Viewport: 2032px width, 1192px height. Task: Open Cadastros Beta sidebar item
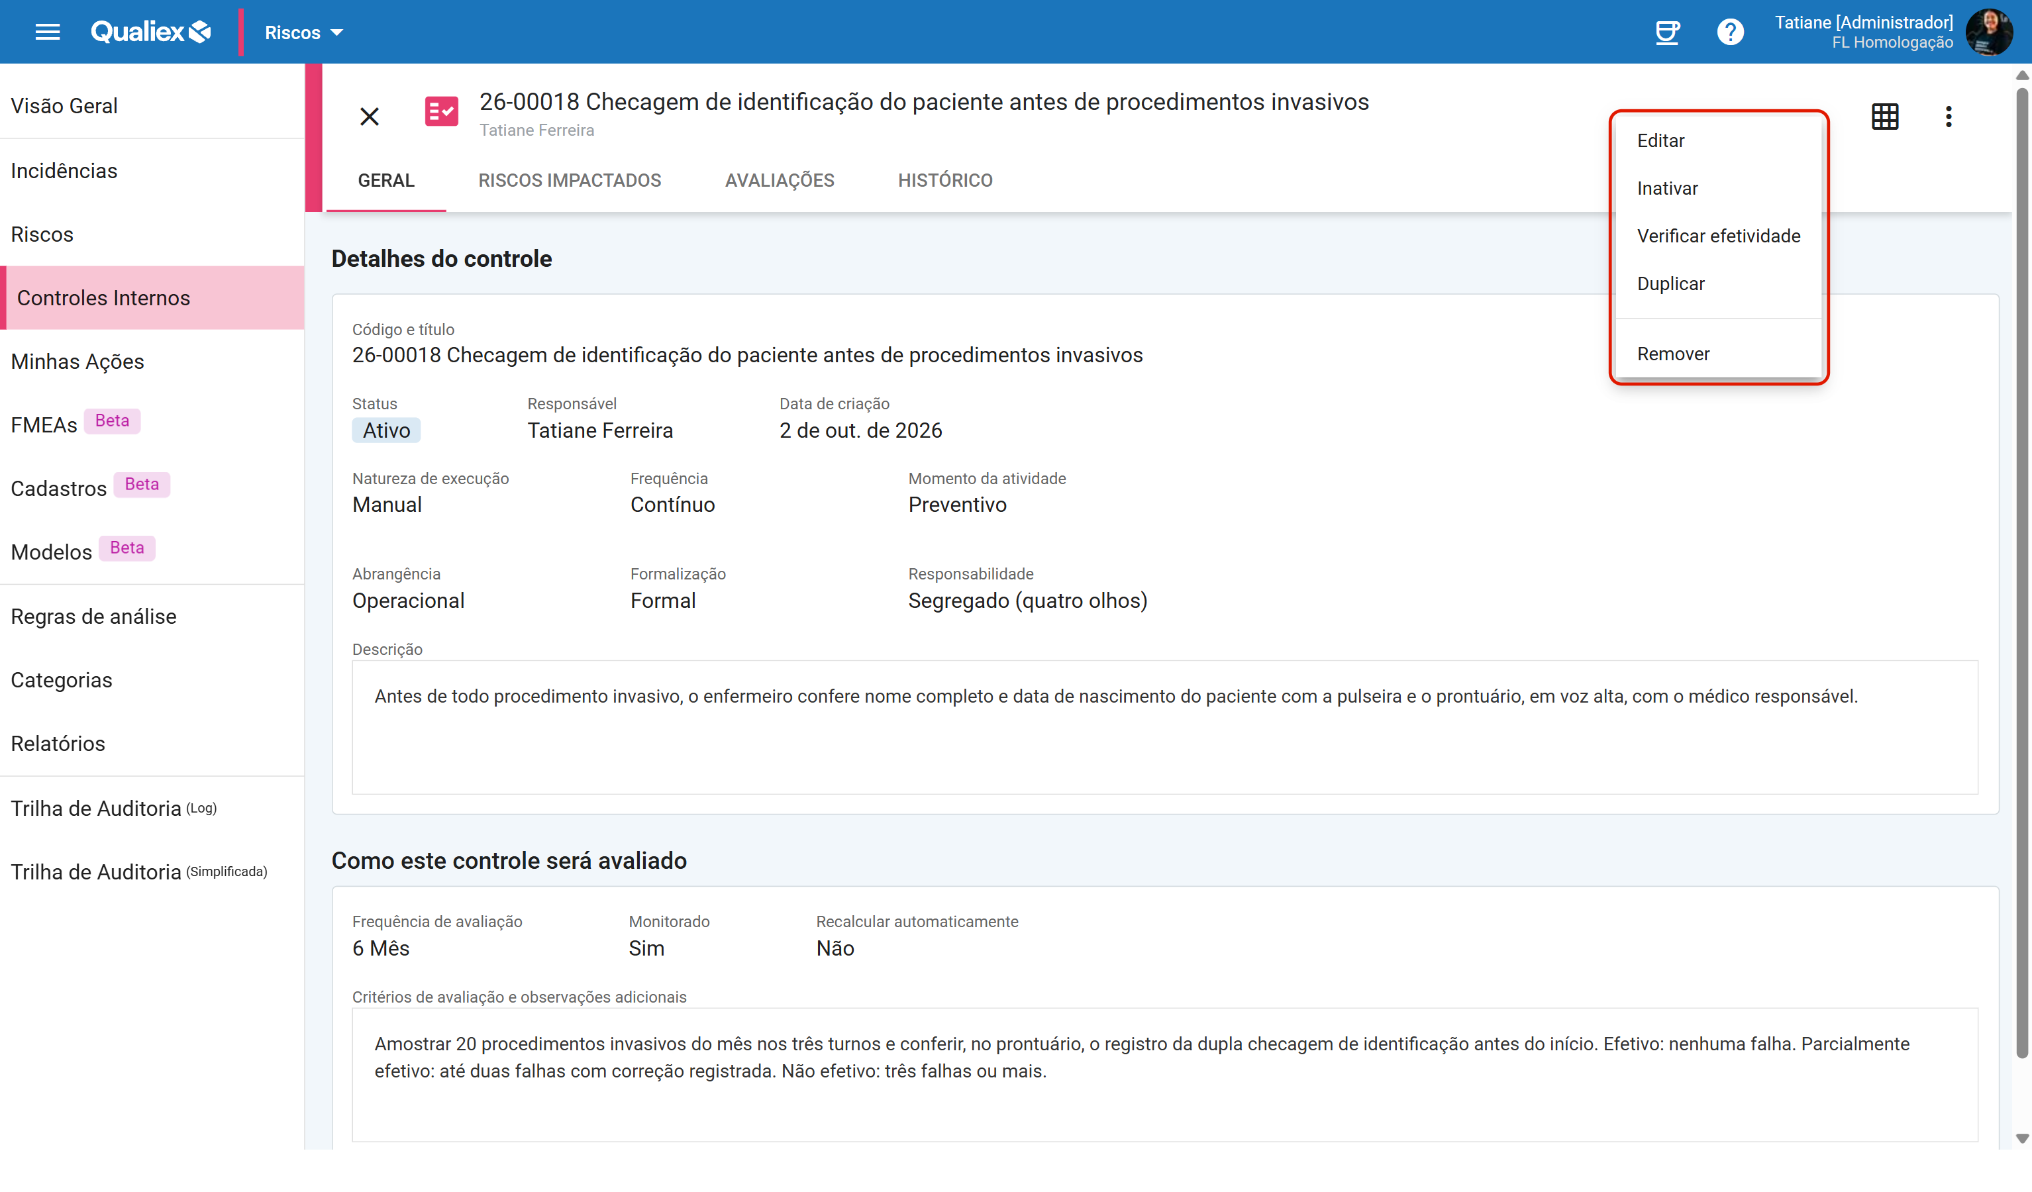click(152, 489)
